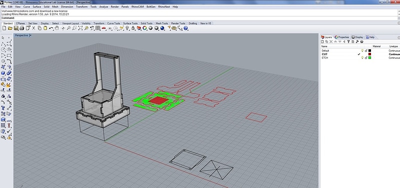Toggle lock icon of ETCH layer
The height and width of the screenshot is (188, 400).
point(366,58)
